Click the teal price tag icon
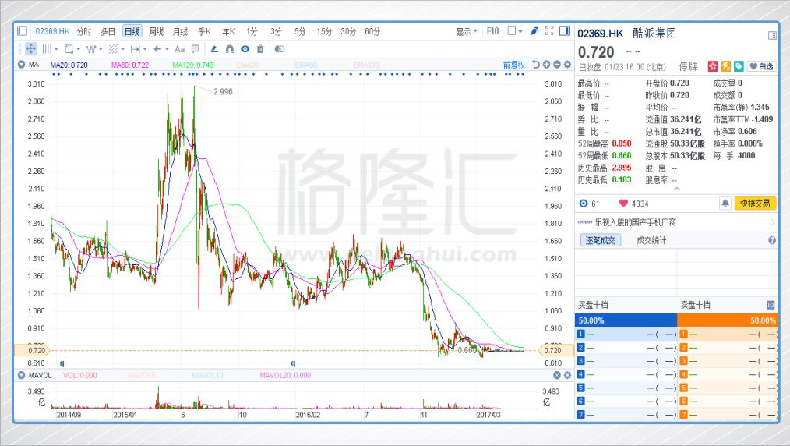The width and height of the screenshot is (790, 446). click(739, 66)
